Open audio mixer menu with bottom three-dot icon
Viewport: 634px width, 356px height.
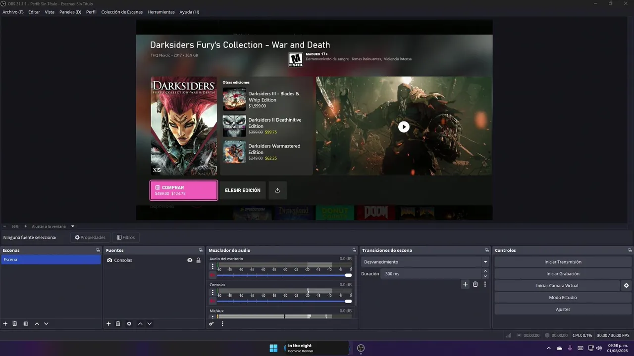point(222,324)
